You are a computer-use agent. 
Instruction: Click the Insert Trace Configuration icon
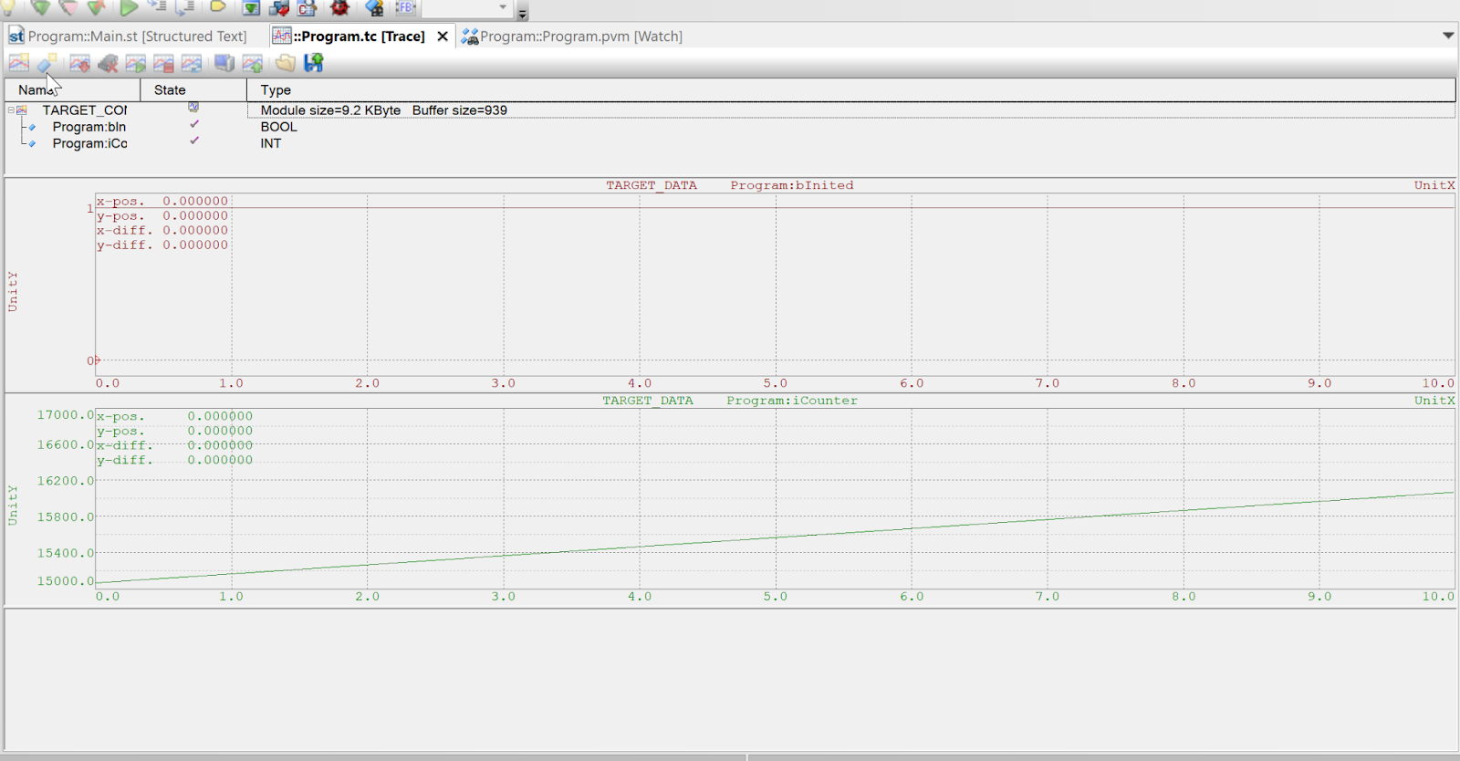coord(18,63)
